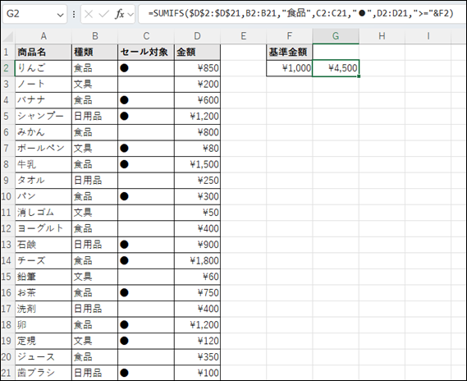Select column G header
This screenshot has width=467, height=381.
tap(336, 36)
